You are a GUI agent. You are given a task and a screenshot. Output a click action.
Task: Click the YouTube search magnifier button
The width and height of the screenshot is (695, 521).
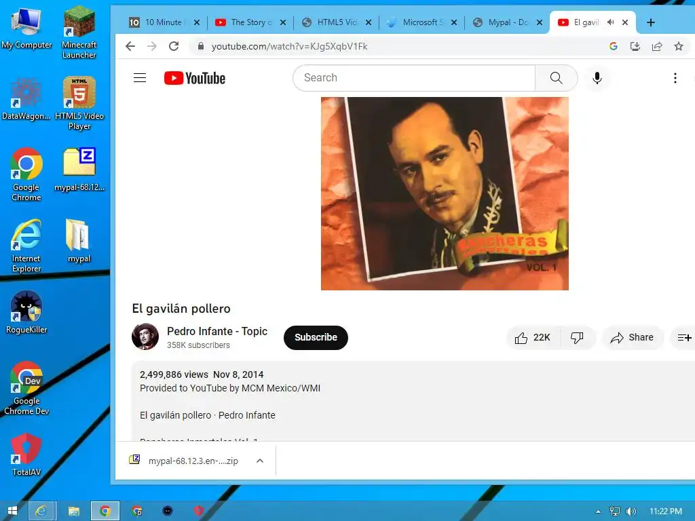click(557, 78)
